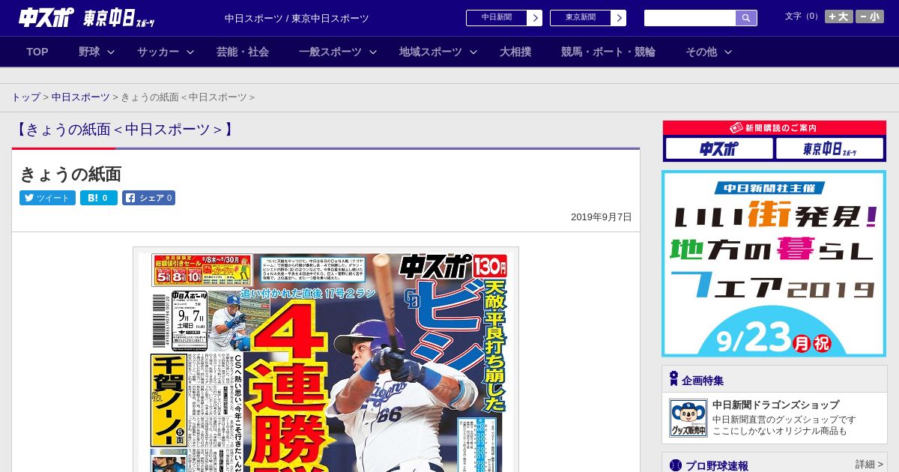The image size is (899, 472).
Task: Click the 詳細 link in プロ野球速報
Action: pyautogui.click(x=869, y=465)
